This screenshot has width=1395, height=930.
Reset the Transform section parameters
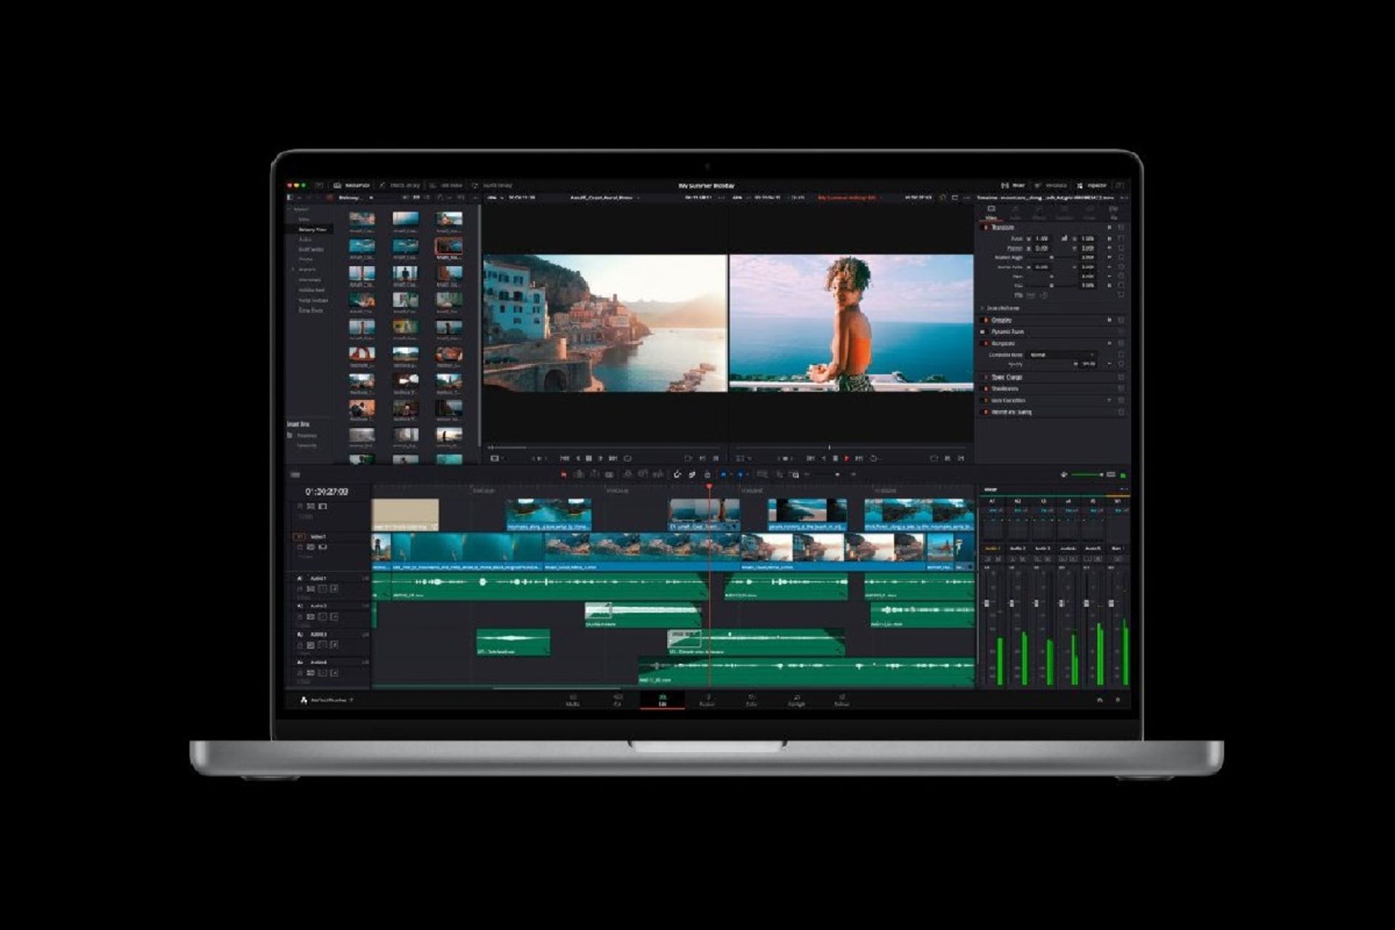(1121, 227)
